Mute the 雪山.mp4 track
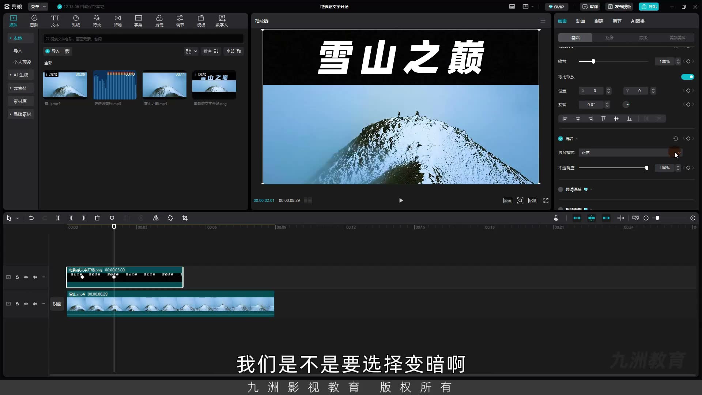 [35, 304]
